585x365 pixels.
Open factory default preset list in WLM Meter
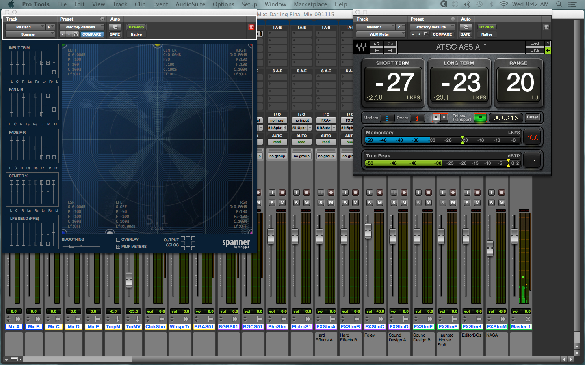pyautogui.click(x=432, y=27)
